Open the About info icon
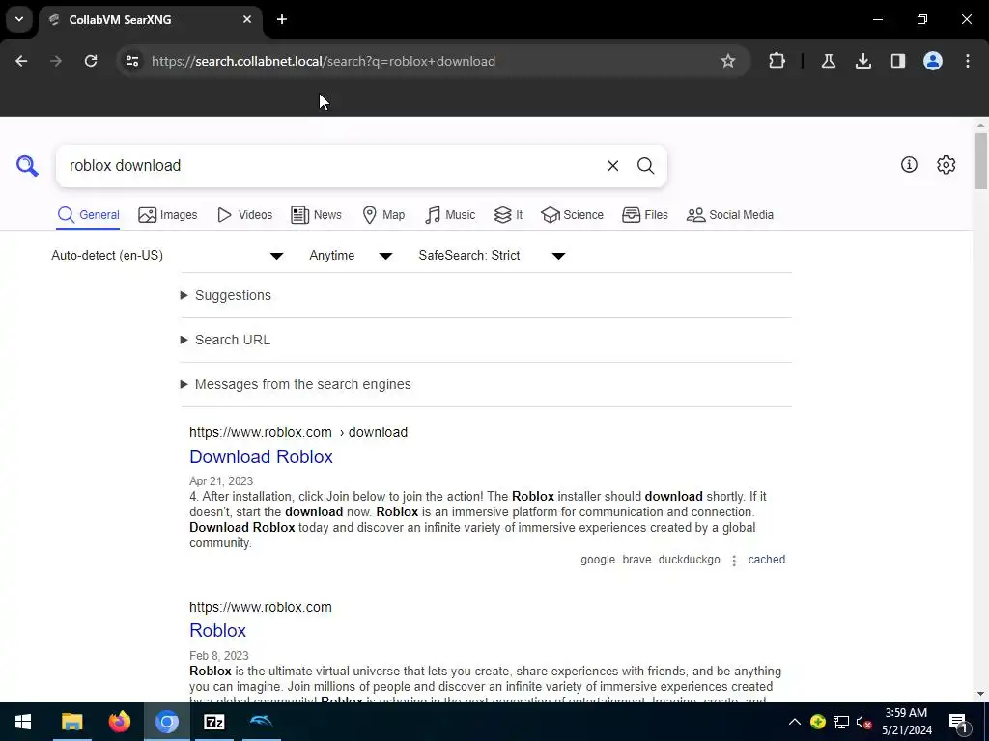The width and height of the screenshot is (989, 741). click(909, 164)
